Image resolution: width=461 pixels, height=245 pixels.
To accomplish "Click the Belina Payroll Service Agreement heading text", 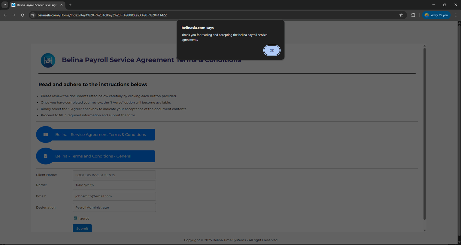I will [151, 60].
